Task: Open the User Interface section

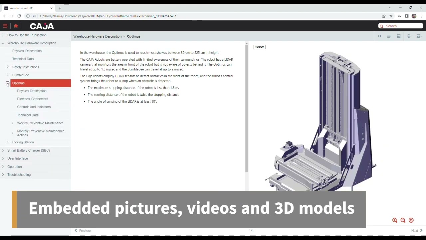Action: (18, 158)
